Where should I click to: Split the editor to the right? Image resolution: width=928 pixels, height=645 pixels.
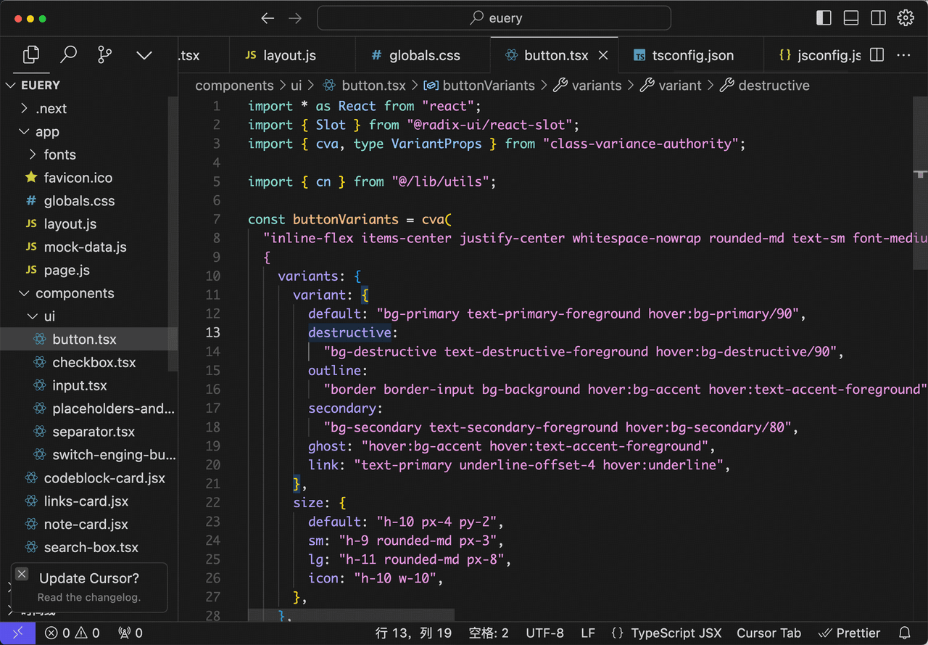click(x=877, y=55)
